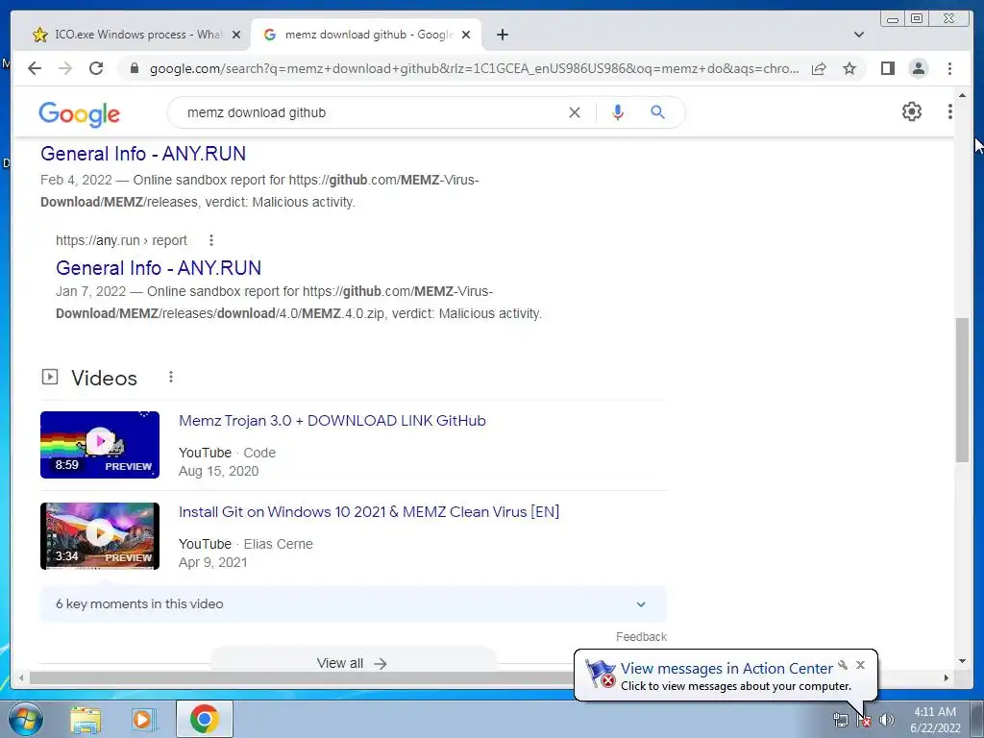Bookmark this page with the star
The width and height of the screenshot is (984, 738).
[849, 68]
